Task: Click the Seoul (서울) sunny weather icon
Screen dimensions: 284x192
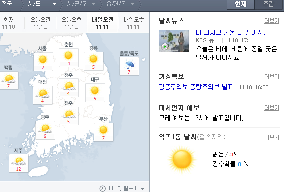Action: tap(43, 59)
